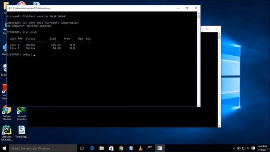Open File Explorer from the taskbar
The width and height of the screenshot is (270, 152).
[102, 148]
